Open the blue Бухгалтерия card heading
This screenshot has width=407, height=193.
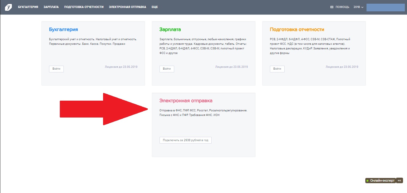coord(63,29)
